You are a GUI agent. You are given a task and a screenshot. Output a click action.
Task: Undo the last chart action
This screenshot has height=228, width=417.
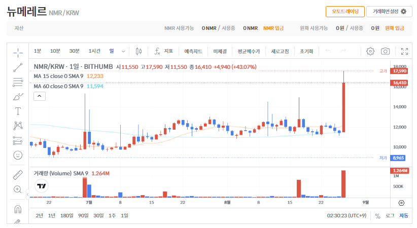[x=328, y=51]
